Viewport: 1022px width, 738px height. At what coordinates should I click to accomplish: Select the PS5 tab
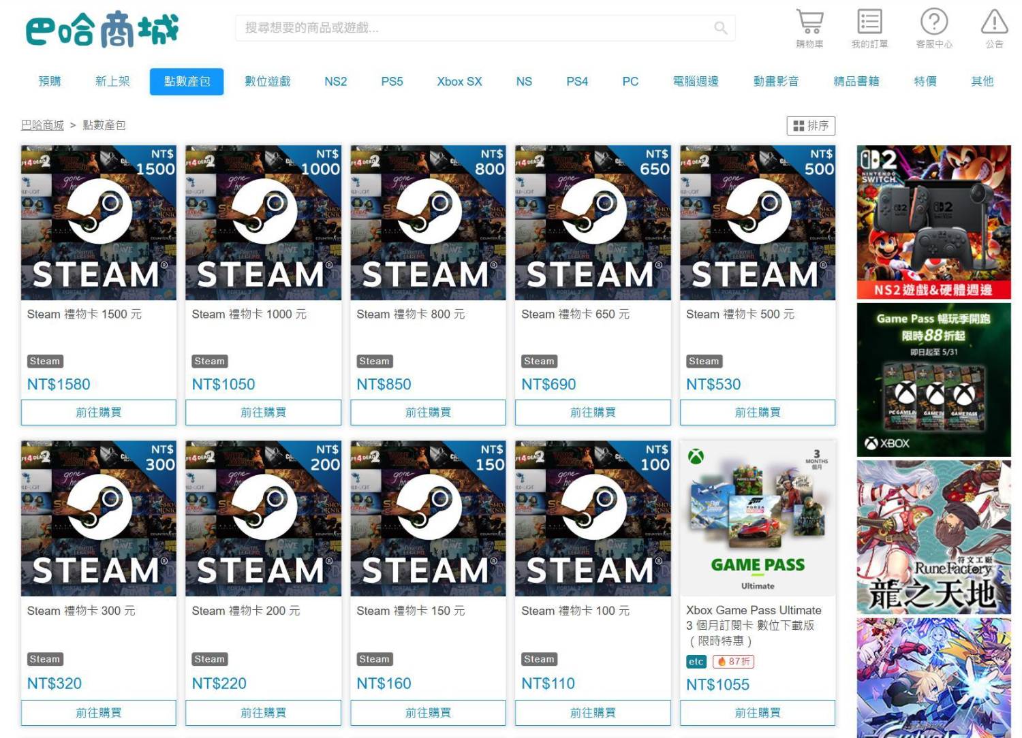click(x=392, y=82)
